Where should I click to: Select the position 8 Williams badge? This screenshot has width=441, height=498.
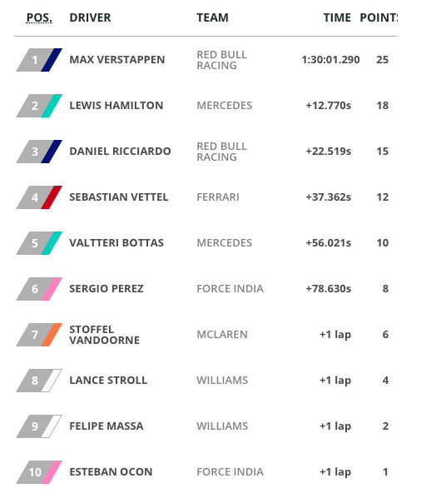[x=39, y=381]
